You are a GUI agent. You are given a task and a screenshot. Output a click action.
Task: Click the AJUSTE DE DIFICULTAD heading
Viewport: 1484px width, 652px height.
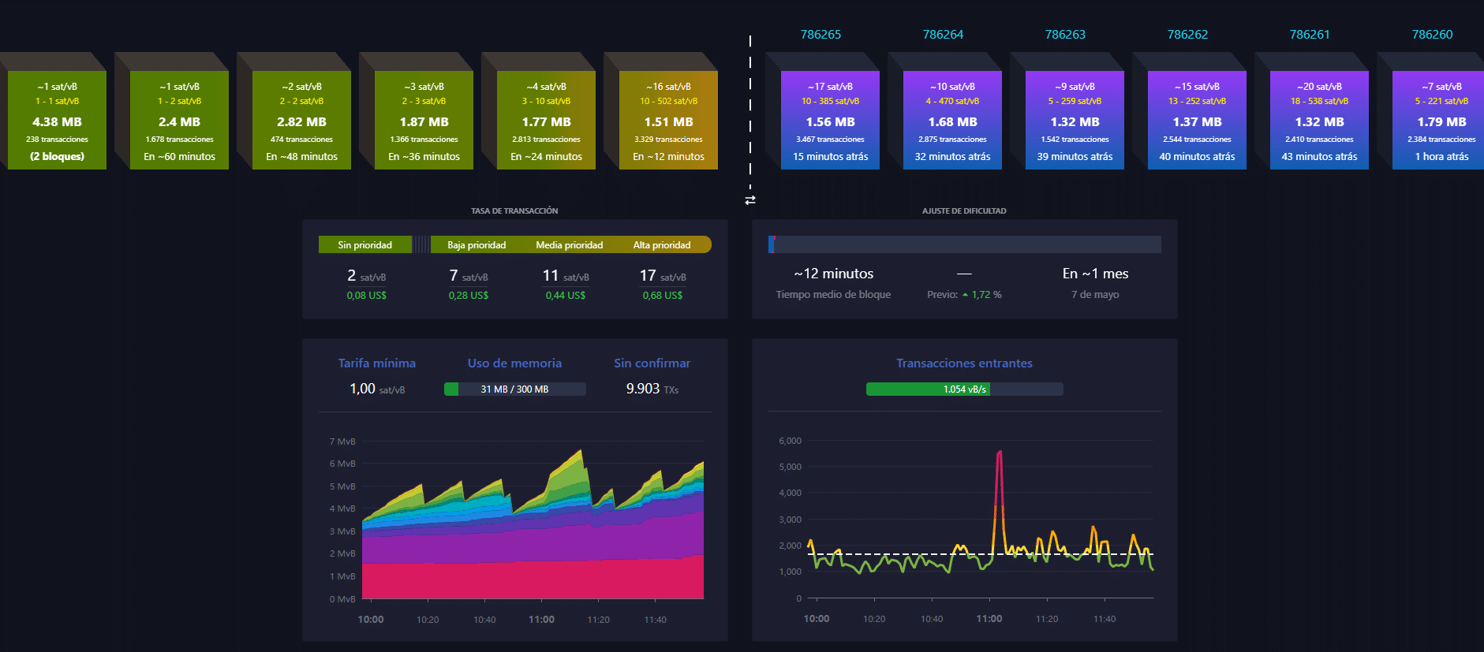coord(964,211)
